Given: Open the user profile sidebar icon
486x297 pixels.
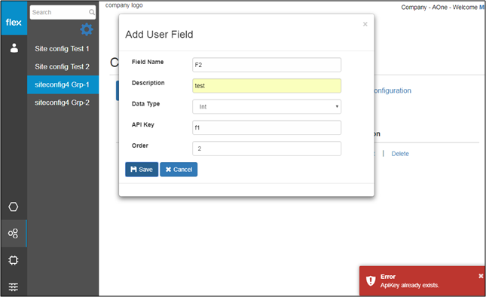Looking at the screenshot, I should (x=14, y=48).
